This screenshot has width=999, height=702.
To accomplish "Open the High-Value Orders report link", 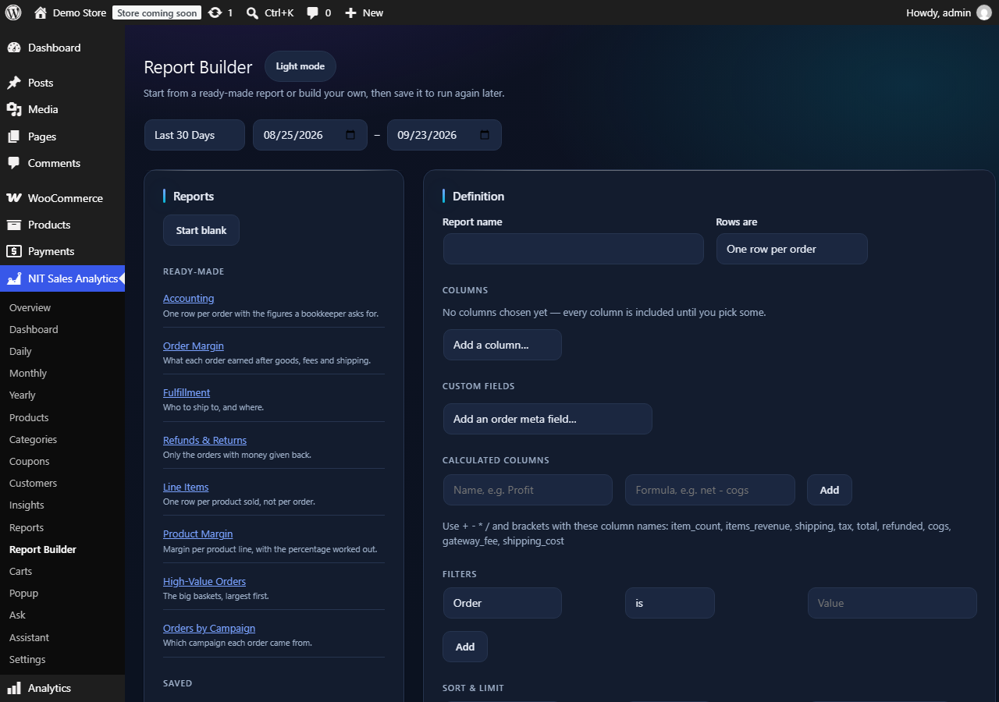I will pos(204,581).
